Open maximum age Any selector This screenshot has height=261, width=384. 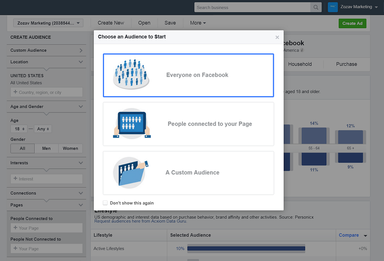click(x=43, y=129)
